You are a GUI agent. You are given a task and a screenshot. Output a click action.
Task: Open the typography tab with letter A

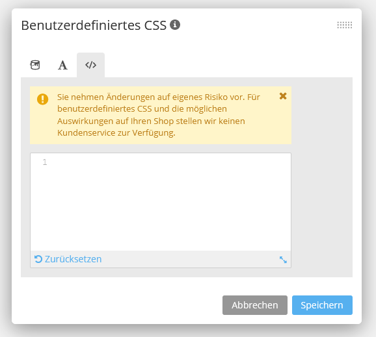pos(62,65)
